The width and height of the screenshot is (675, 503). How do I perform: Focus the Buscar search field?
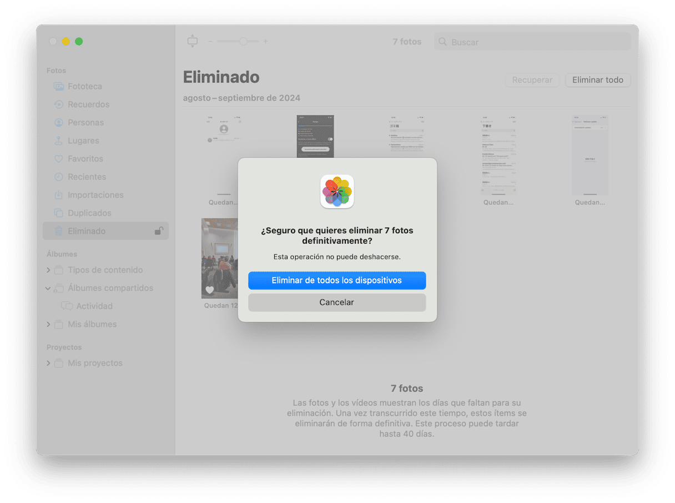point(532,42)
